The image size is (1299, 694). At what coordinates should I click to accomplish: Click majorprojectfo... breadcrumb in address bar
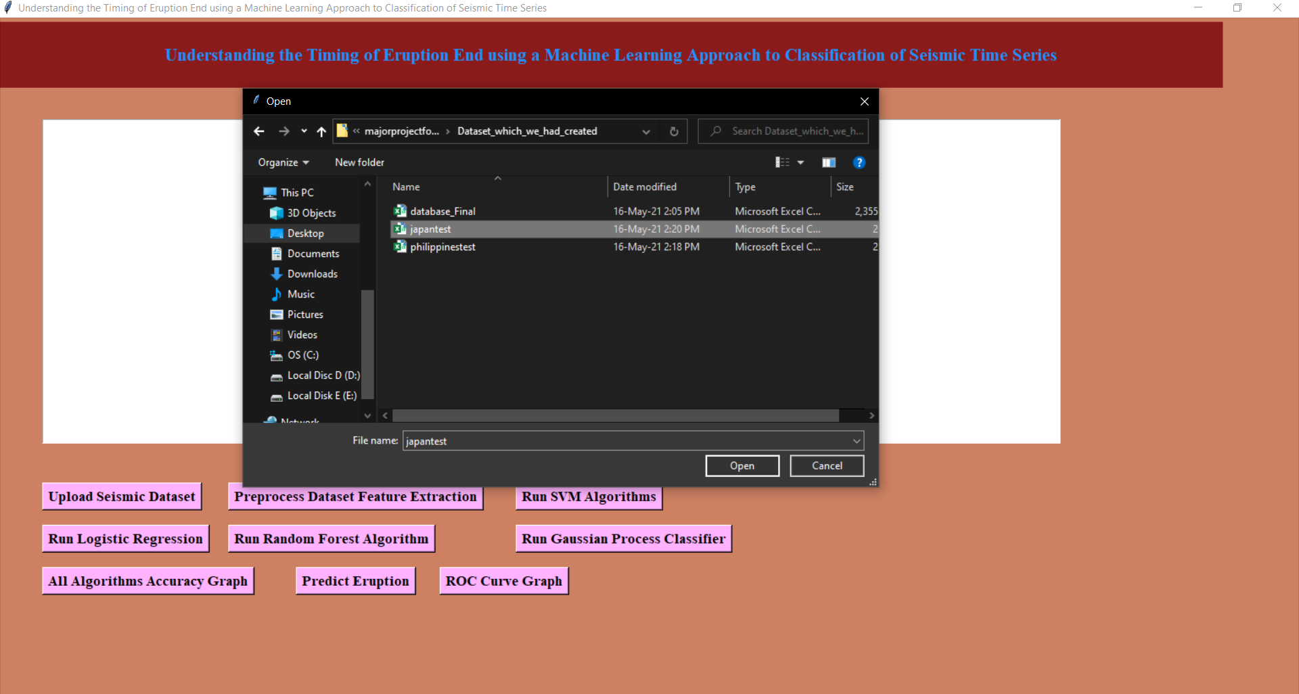[x=402, y=131]
